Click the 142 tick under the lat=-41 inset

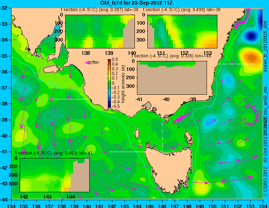[x=24, y=197]
